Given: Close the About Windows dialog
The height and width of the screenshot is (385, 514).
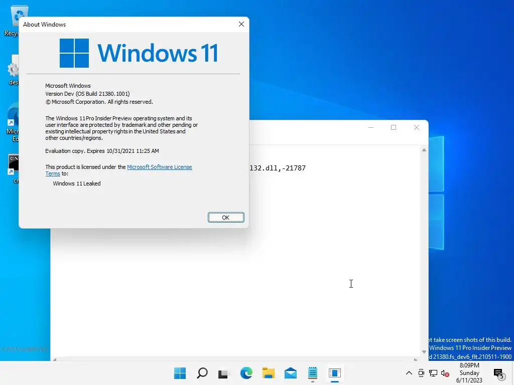Looking at the screenshot, I should point(241,24).
